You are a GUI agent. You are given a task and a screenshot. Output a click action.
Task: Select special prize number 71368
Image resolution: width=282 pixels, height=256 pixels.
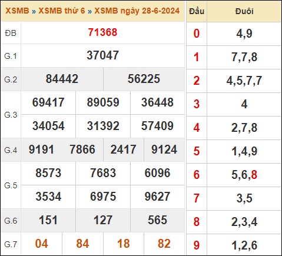(102, 32)
